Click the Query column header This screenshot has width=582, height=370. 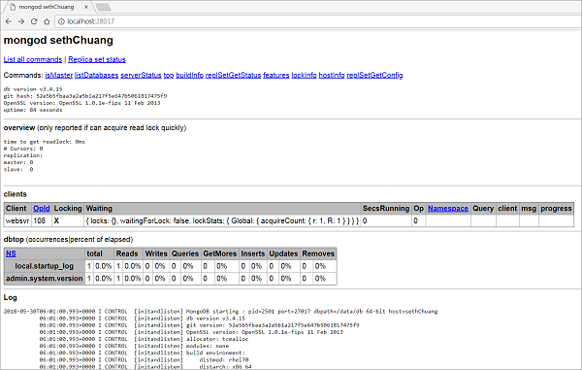483,209
